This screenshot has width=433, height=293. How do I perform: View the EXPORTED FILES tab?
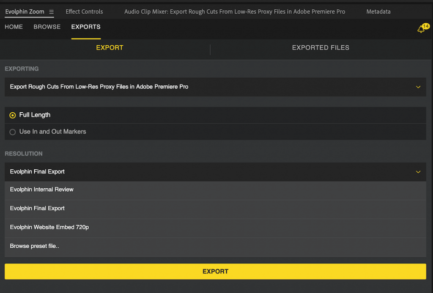320,48
